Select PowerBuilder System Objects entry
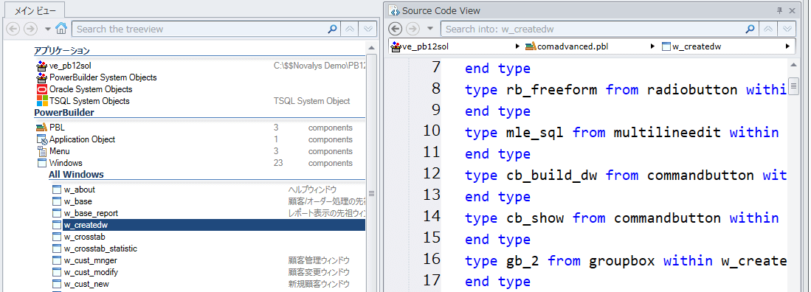Viewport: 811px width, 292px height. tap(103, 77)
